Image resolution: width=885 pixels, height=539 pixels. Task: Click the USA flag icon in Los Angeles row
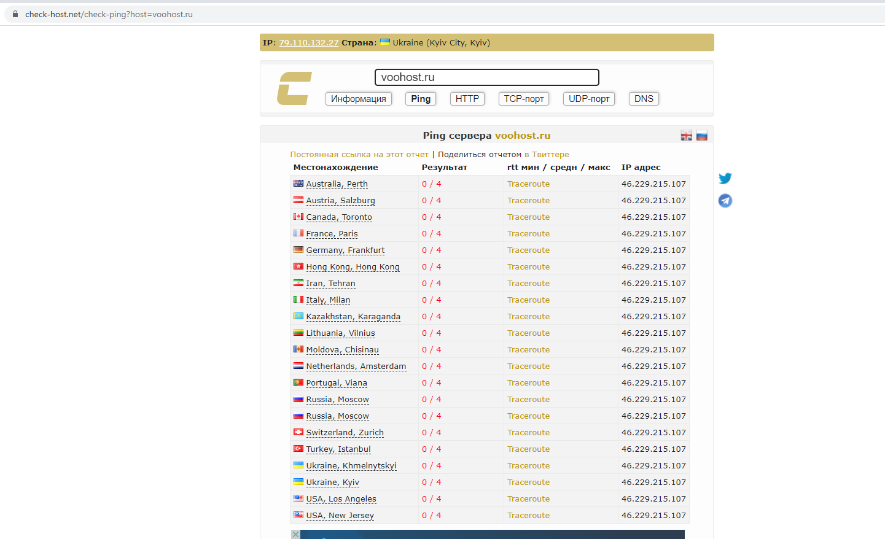click(298, 498)
